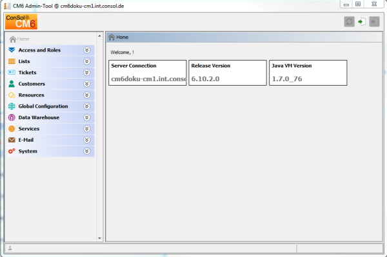Click the Customers person icon

coord(12,84)
